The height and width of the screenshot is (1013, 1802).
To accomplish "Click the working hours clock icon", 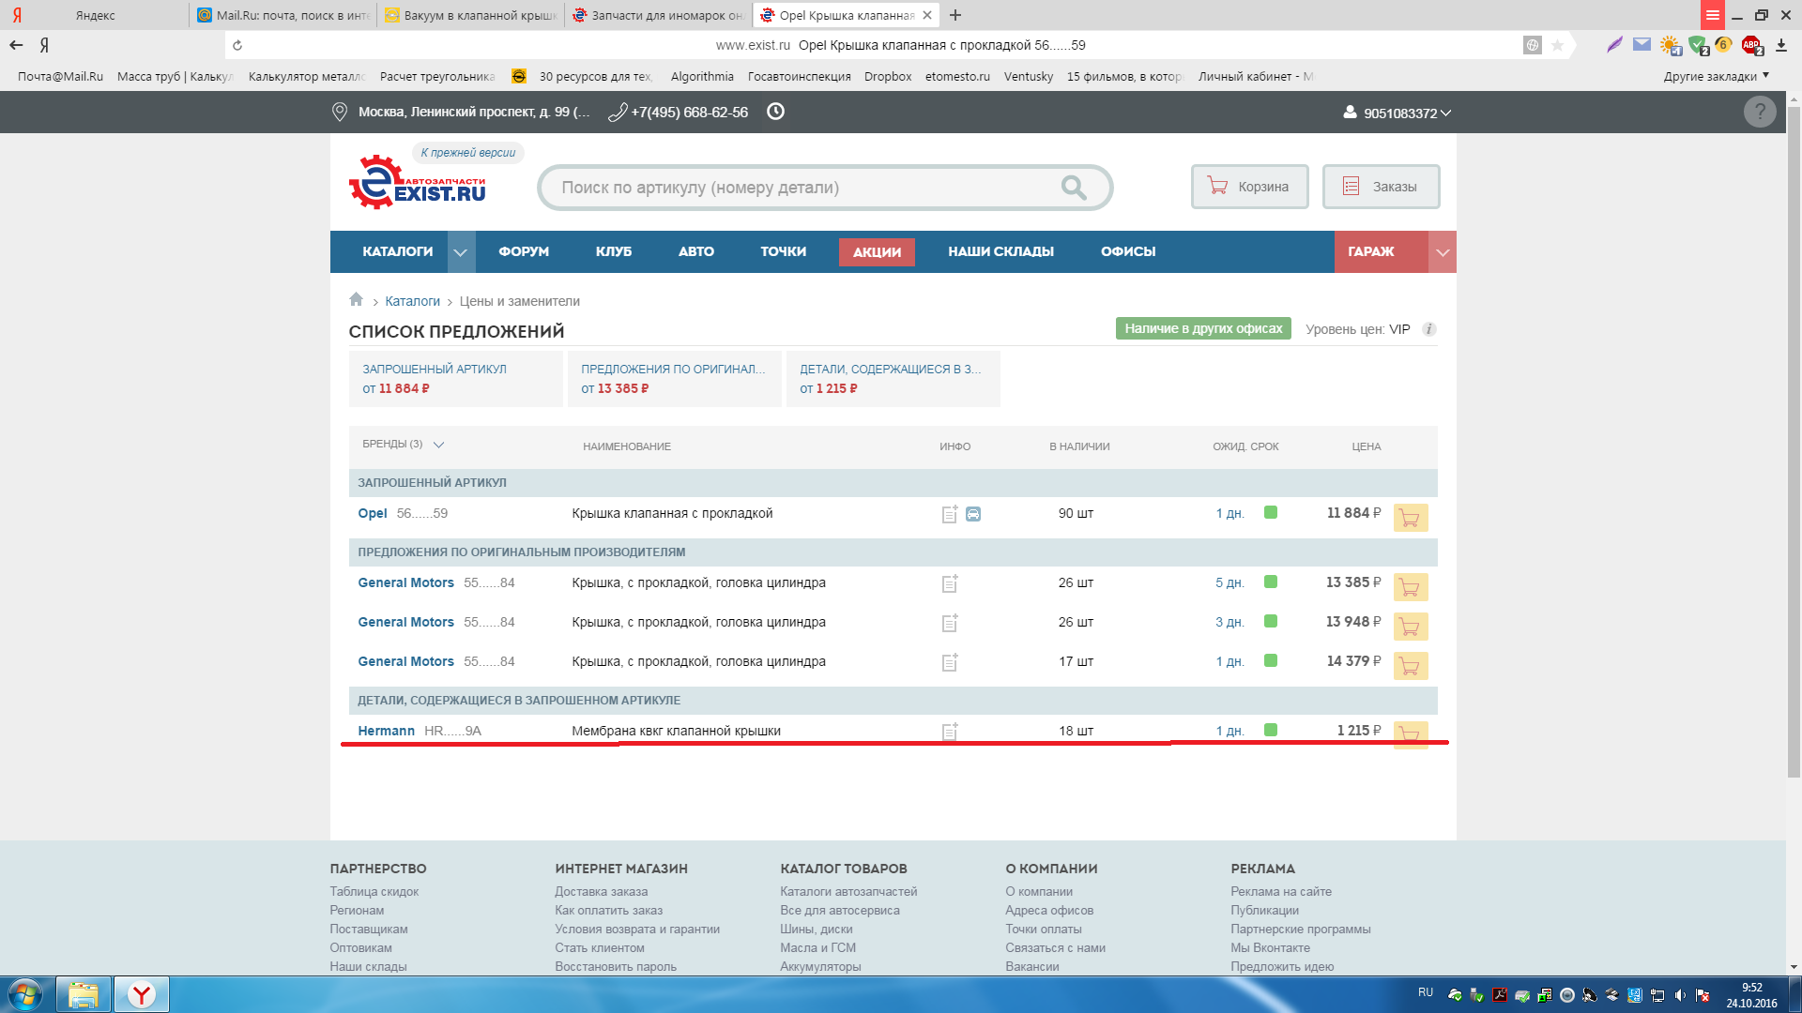I will click(x=775, y=112).
